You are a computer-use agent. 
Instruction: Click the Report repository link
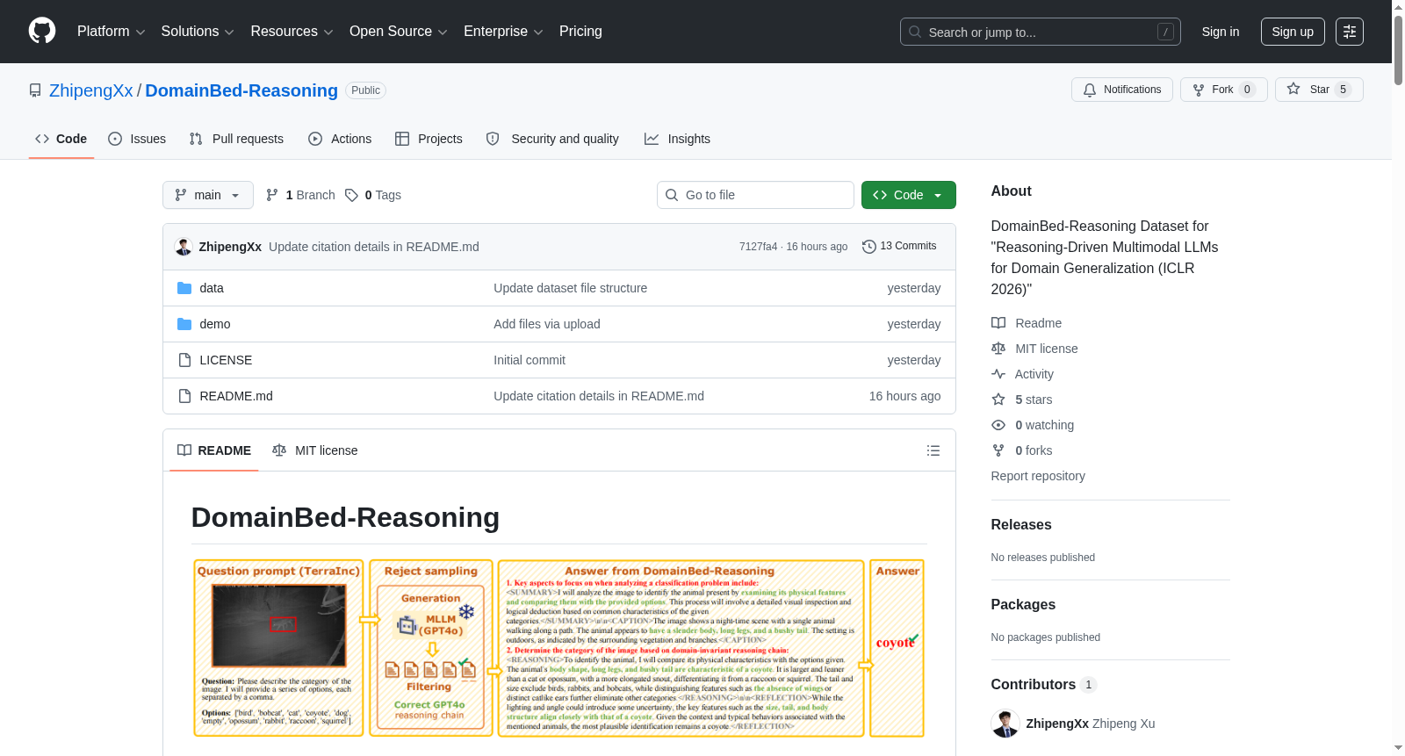coord(1038,476)
